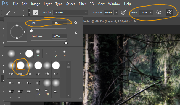This screenshot has width=180, height=105.
Task: Open the Mode Normal blending dropdown
Action: [70, 13]
